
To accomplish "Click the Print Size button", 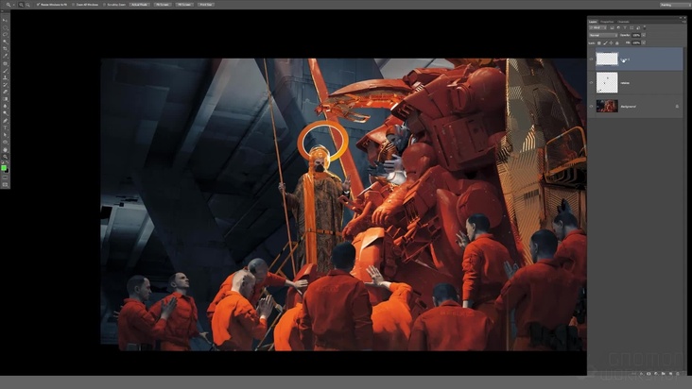I will click(206, 5).
